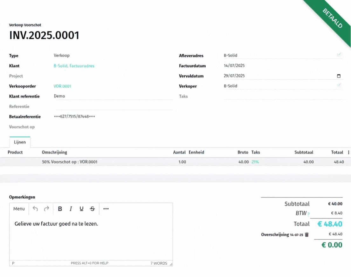Edit the Verkoper B-Solid record

339,85
